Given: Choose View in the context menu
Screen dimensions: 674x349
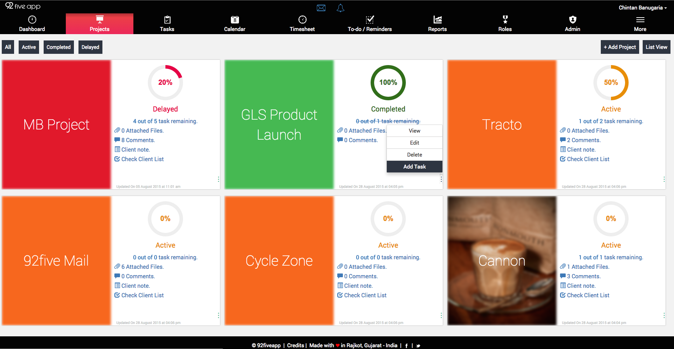Looking at the screenshot, I should tap(415, 131).
